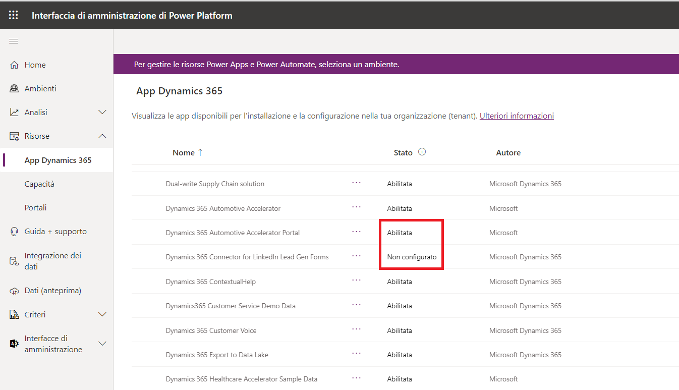Open more options for Export to Data Lake
679x390 pixels.
(x=357, y=354)
